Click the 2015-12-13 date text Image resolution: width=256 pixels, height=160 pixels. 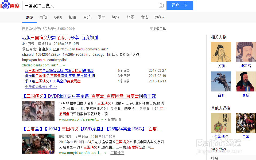pos(157,81)
